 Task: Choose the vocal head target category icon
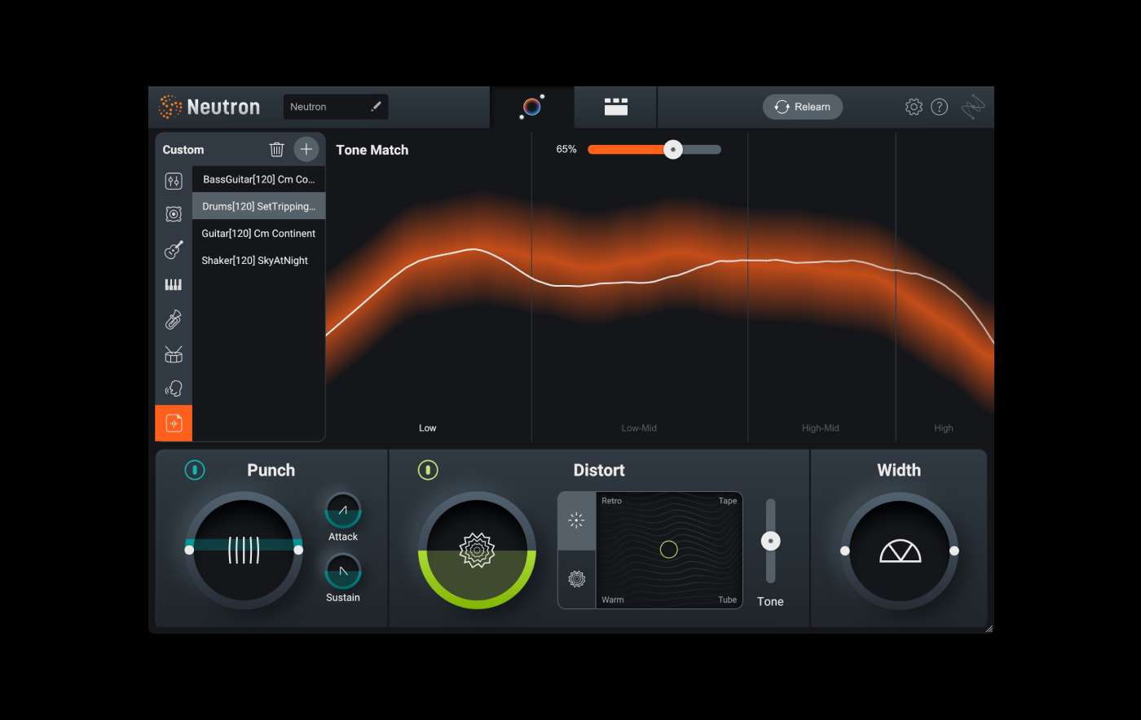tap(174, 389)
